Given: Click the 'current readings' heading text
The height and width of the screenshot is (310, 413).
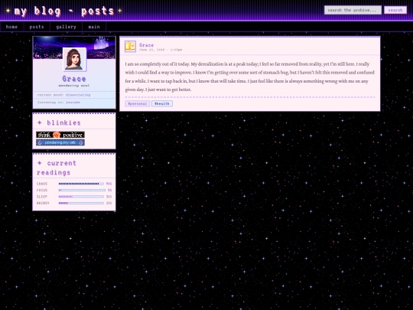Looking at the screenshot, I should point(57,168).
